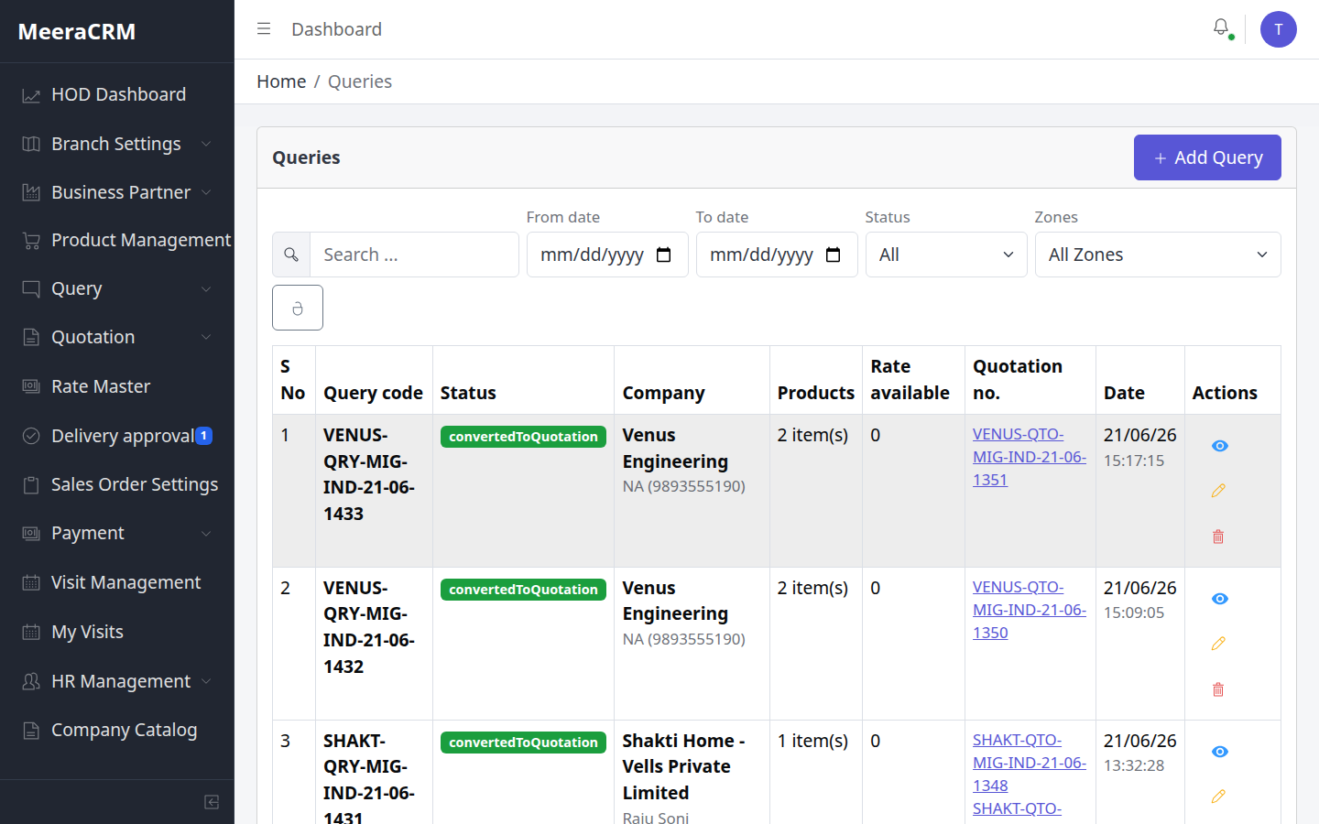The image size is (1319, 824).
Task: Focus the Search input field
Action: click(414, 255)
